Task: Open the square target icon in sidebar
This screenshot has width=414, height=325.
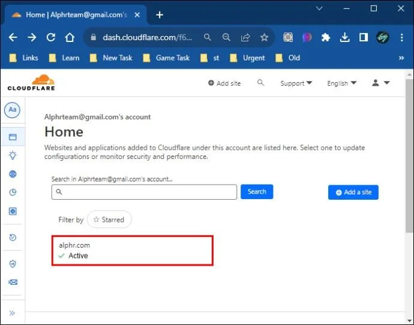Action: pyautogui.click(x=13, y=211)
